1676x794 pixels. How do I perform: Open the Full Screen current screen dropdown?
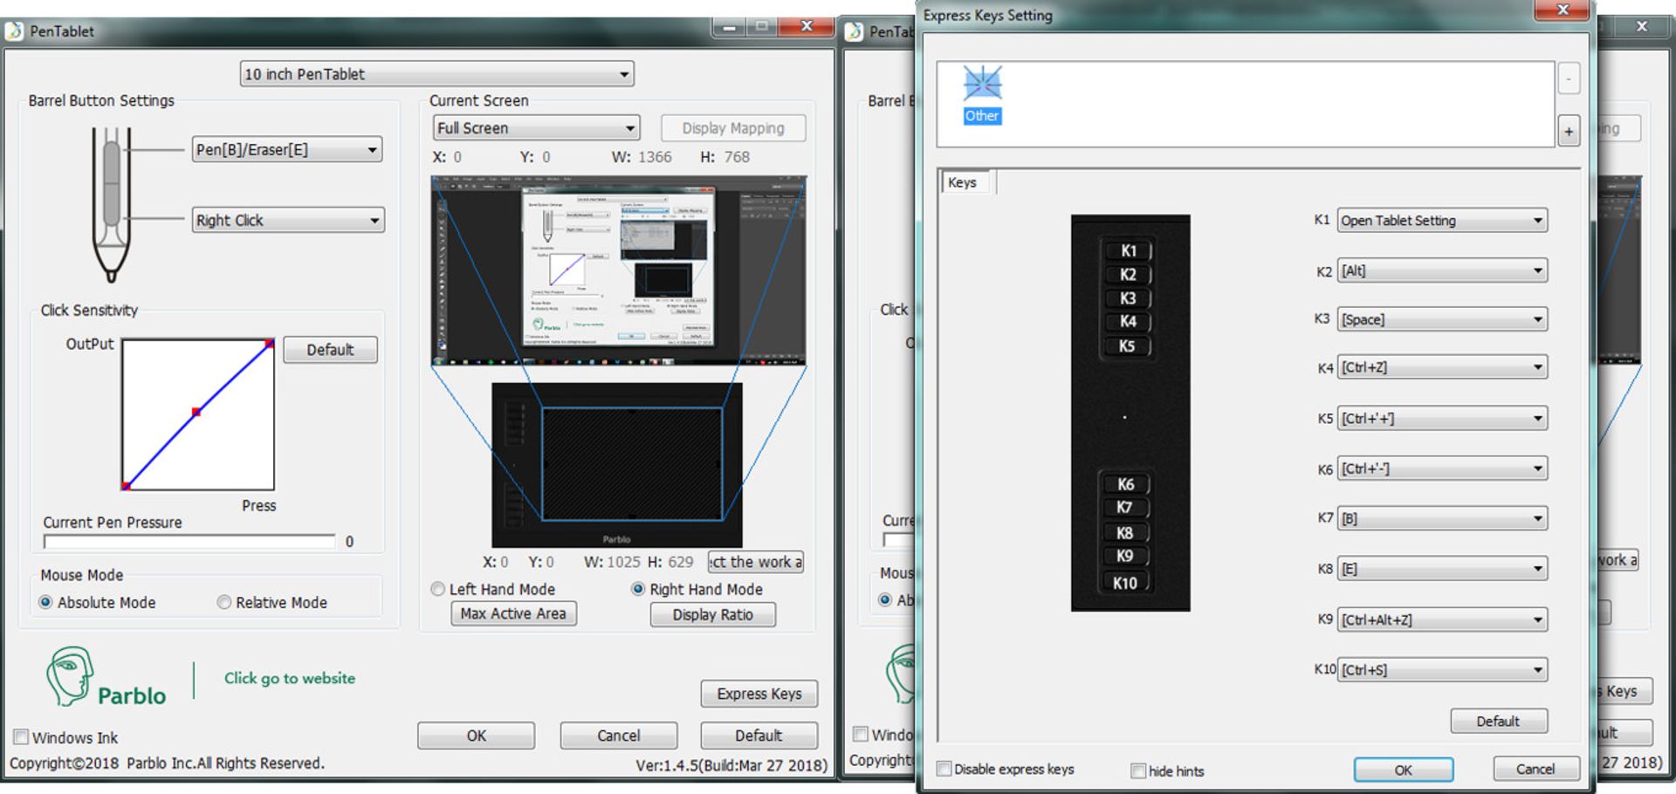[536, 128]
